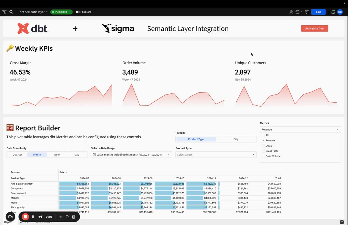Switch to the Report page tab
The image size is (348, 225).
[x=10, y=222]
